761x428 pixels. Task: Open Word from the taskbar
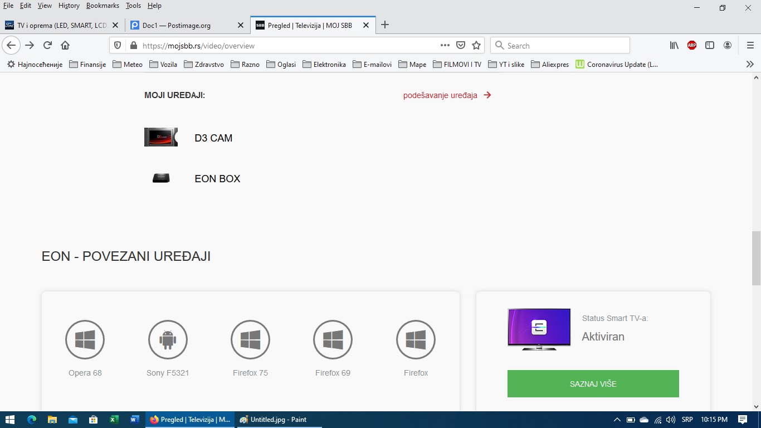coord(134,420)
